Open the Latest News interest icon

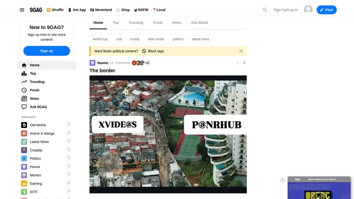(x=24, y=142)
